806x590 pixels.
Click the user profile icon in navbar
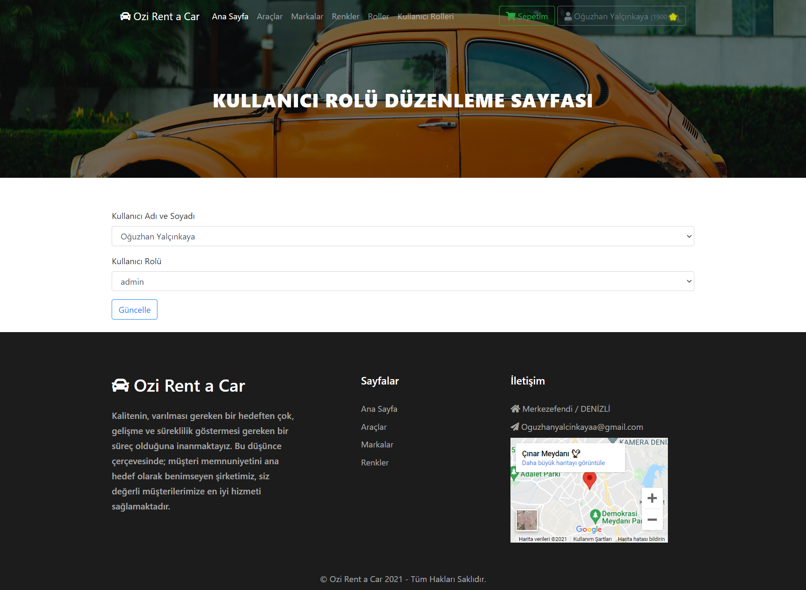click(568, 16)
